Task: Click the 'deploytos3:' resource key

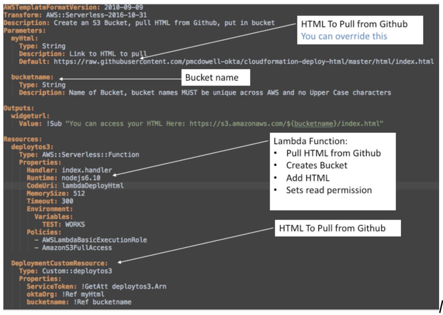Action: pos(32,147)
